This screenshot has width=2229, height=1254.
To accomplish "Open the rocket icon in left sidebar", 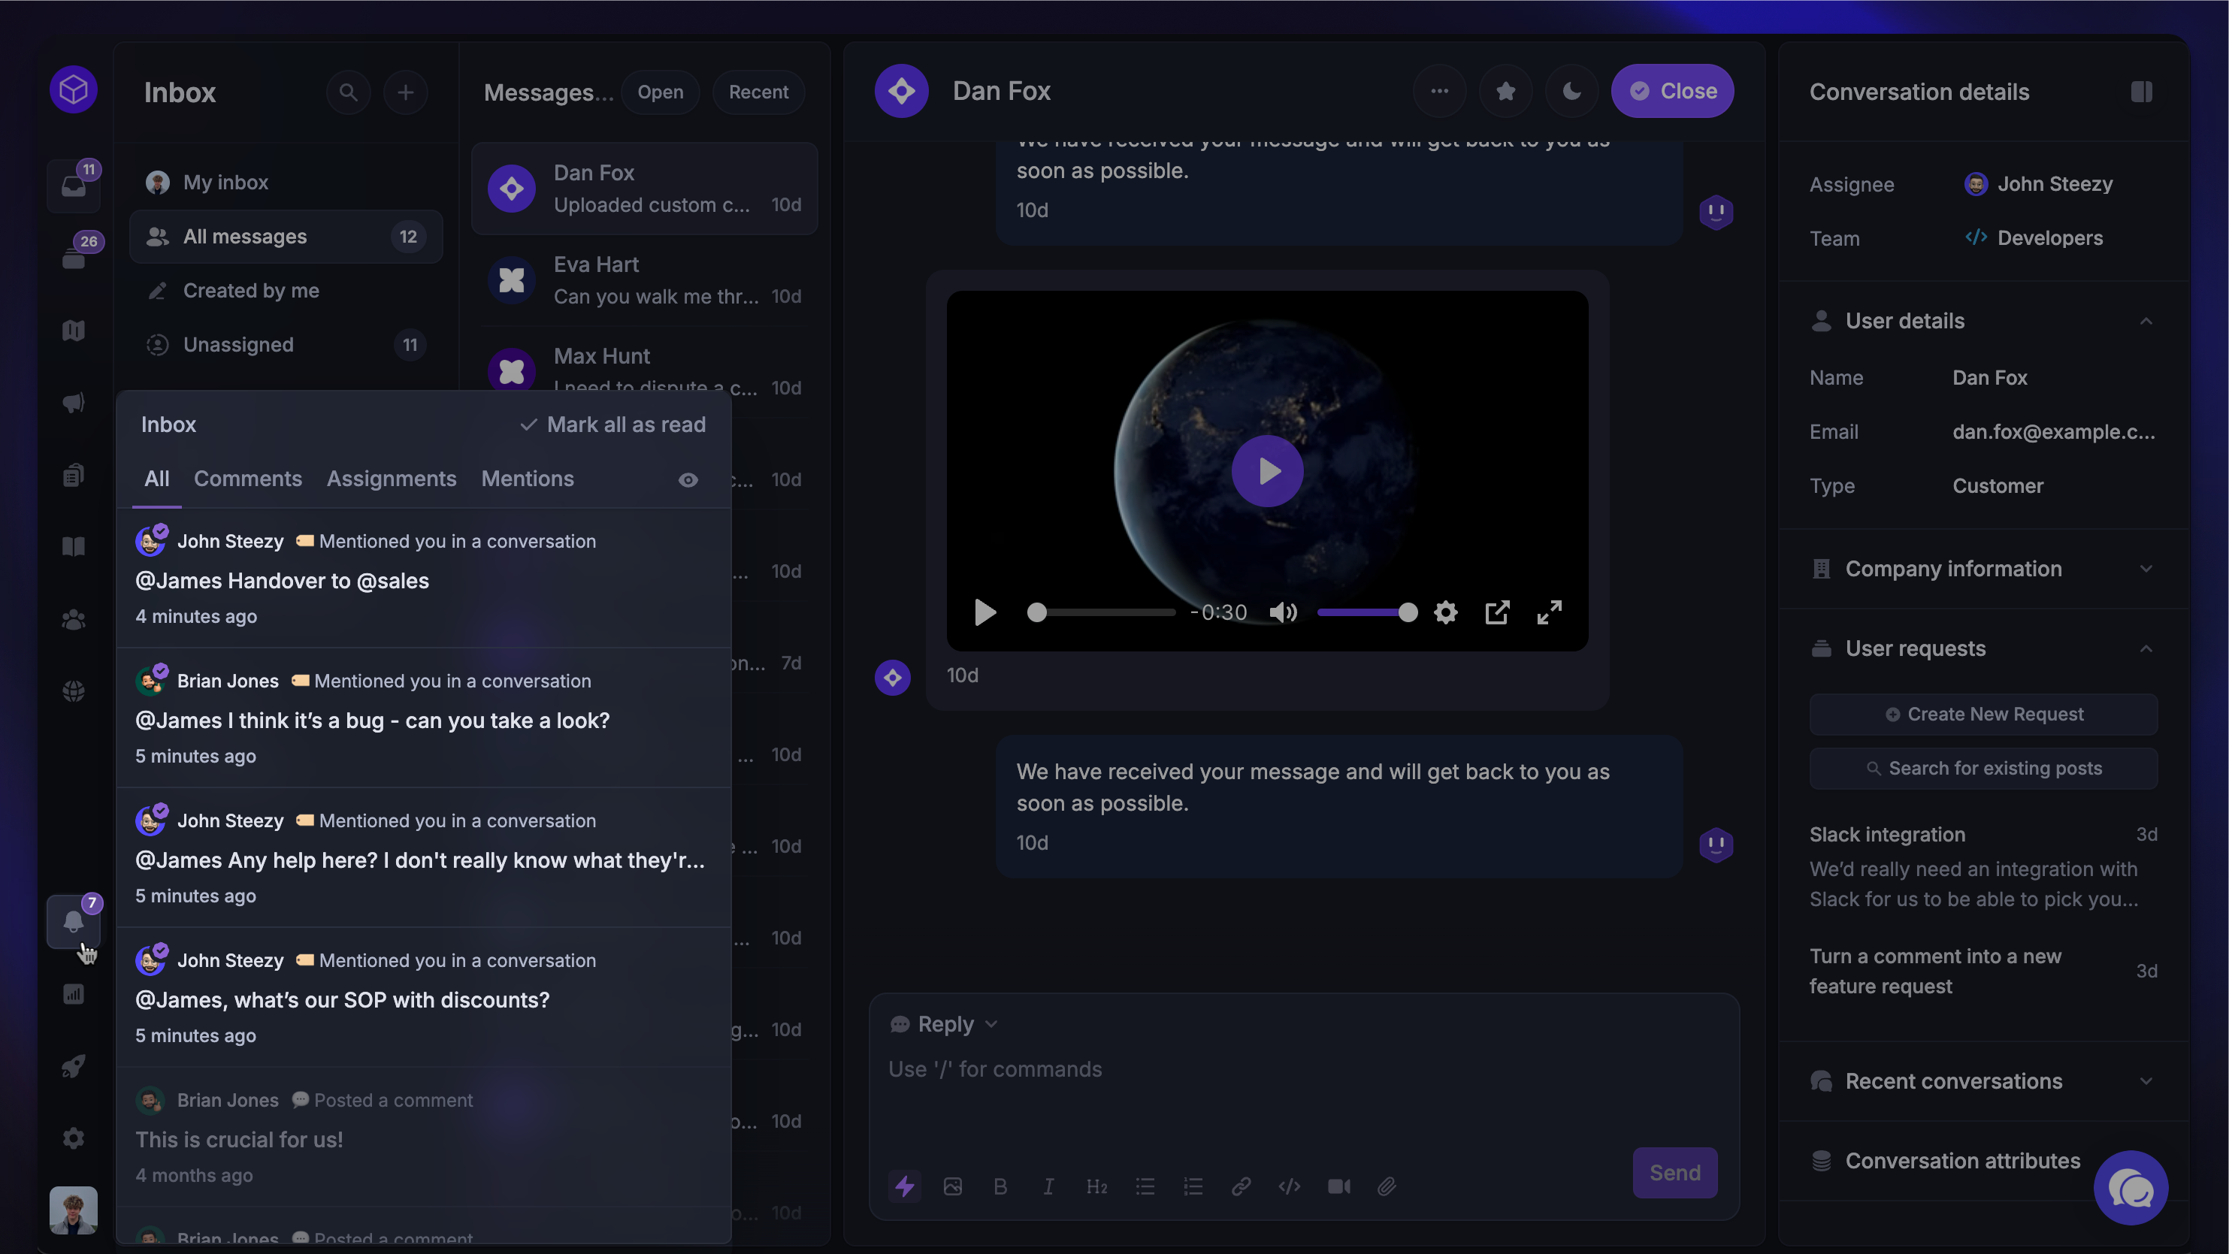I will [x=74, y=1066].
